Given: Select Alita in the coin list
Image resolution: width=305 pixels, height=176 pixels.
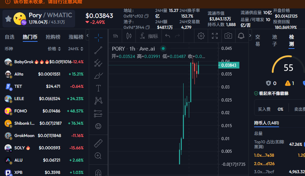Looking at the screenshot, I should pos(44,74).
